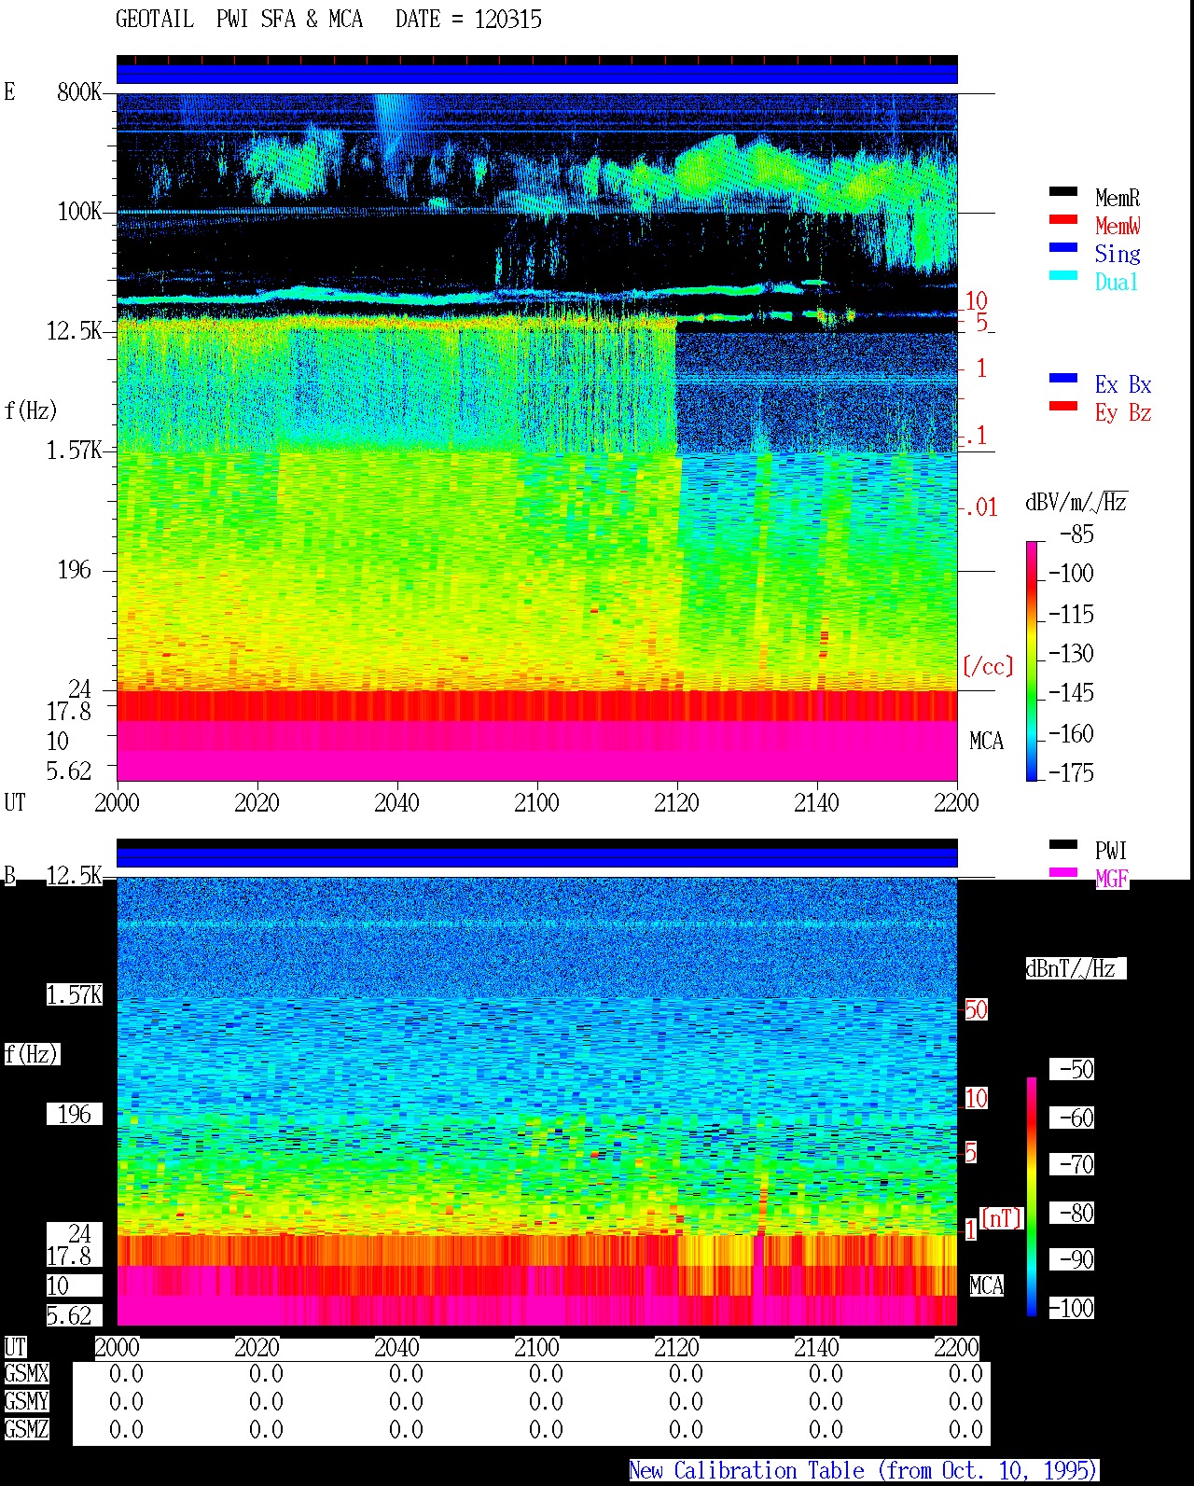The width and height of the screenshot is (1194, 1486).
Task: Click the 100K frequency axis label
Action: (79, 211)
